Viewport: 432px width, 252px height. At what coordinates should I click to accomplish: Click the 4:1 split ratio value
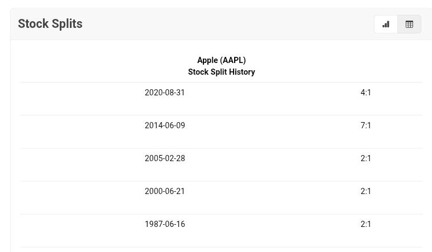tap(366, 93)
